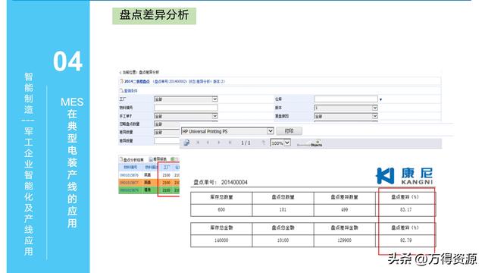Jump to last page of report

[230, 143]
